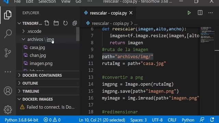
Task: Click the explorer vertical scrollbar
Action: coord(78,34)
